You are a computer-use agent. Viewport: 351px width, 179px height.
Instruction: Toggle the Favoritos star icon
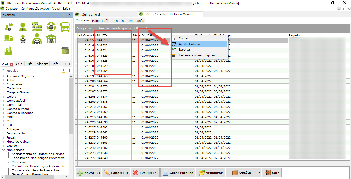(x=64, y=15)
